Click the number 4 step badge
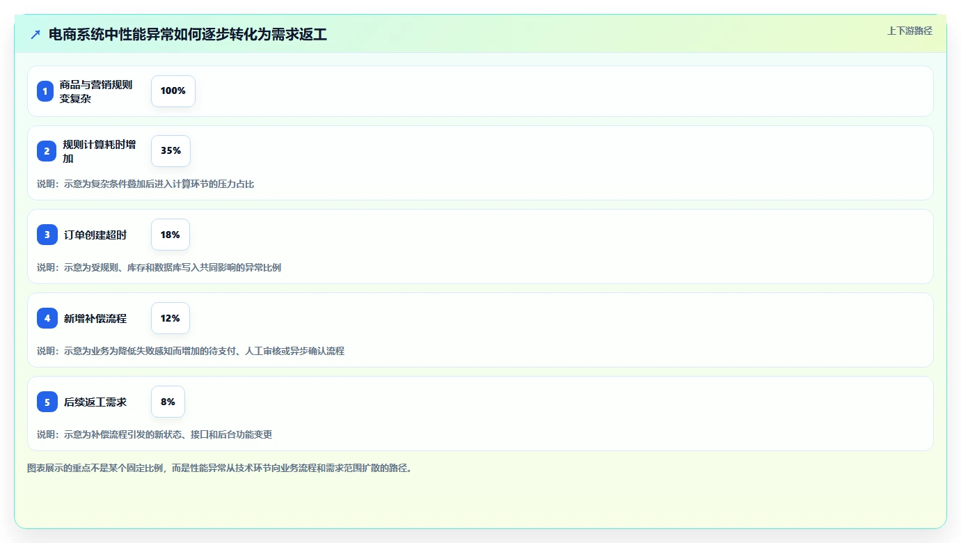 pyautogui.click(x=47, y=318)
